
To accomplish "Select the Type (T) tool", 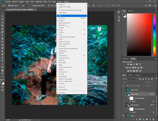I will pyautogui.click(x=3, y=61).
